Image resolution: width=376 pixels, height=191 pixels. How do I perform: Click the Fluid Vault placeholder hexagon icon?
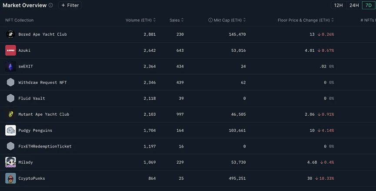point(10,98)
